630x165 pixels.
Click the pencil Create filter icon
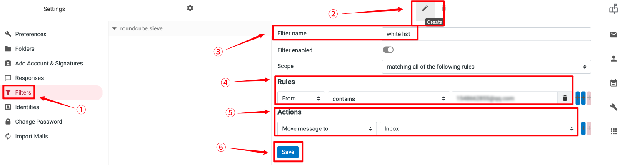point(425,8)
